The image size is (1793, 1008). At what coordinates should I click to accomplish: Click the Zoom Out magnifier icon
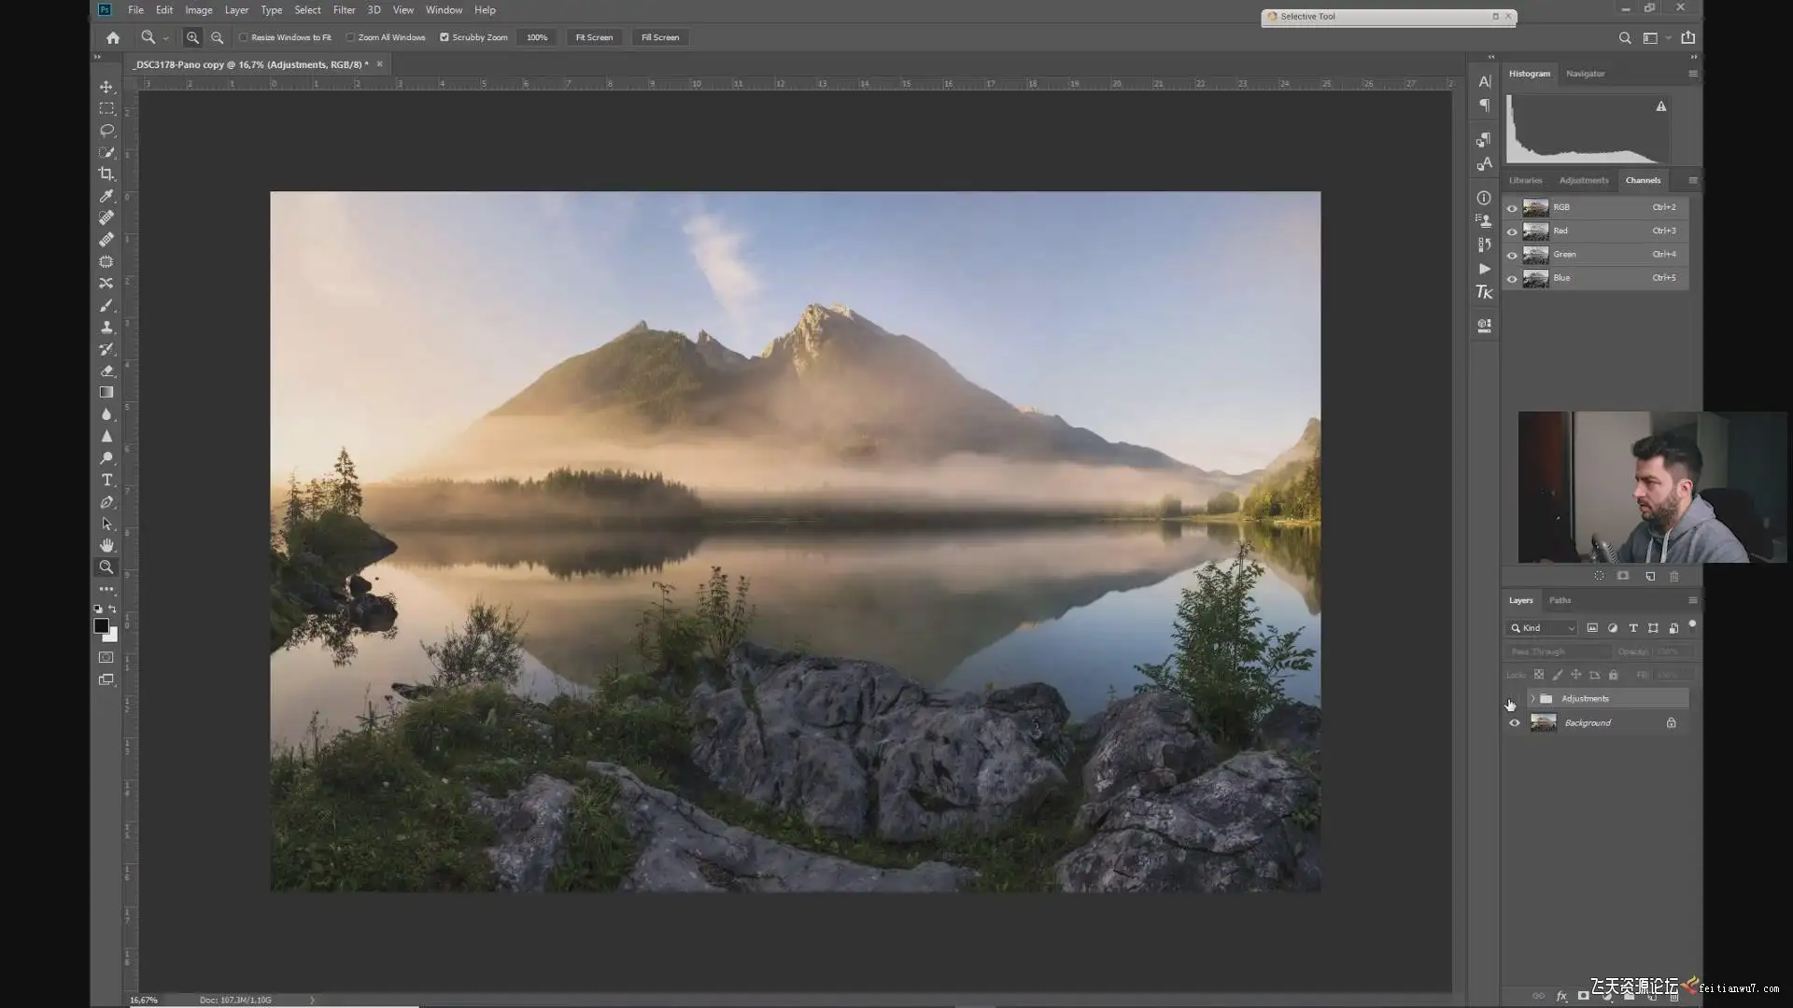pos(217,37)
